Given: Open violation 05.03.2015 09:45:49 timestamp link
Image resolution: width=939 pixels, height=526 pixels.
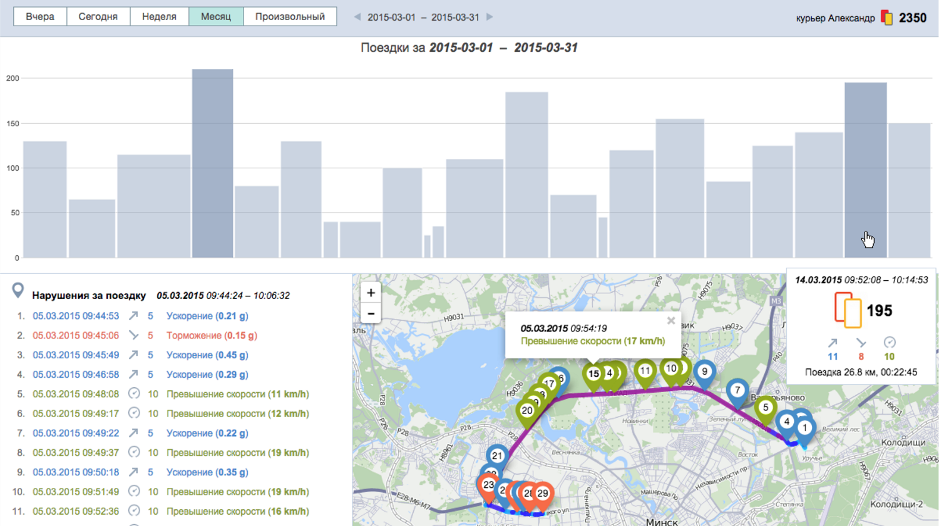Looking at the screenshot, I should click(x=76, y=355).
